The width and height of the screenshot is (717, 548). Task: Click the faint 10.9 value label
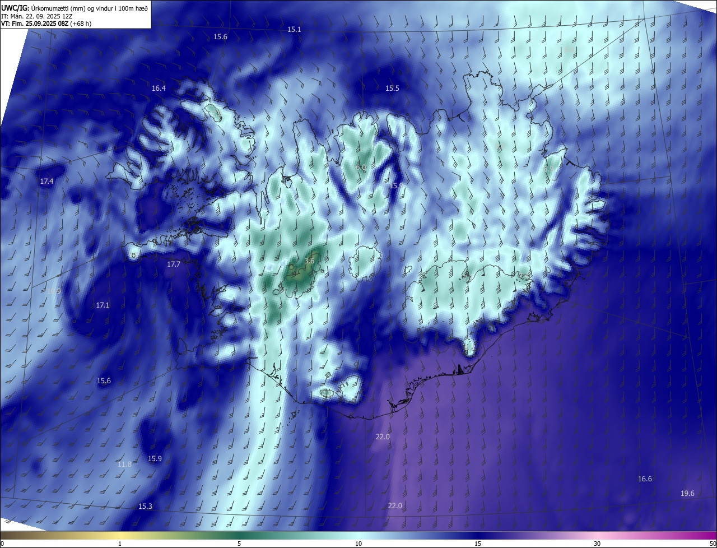click(54, 291)
